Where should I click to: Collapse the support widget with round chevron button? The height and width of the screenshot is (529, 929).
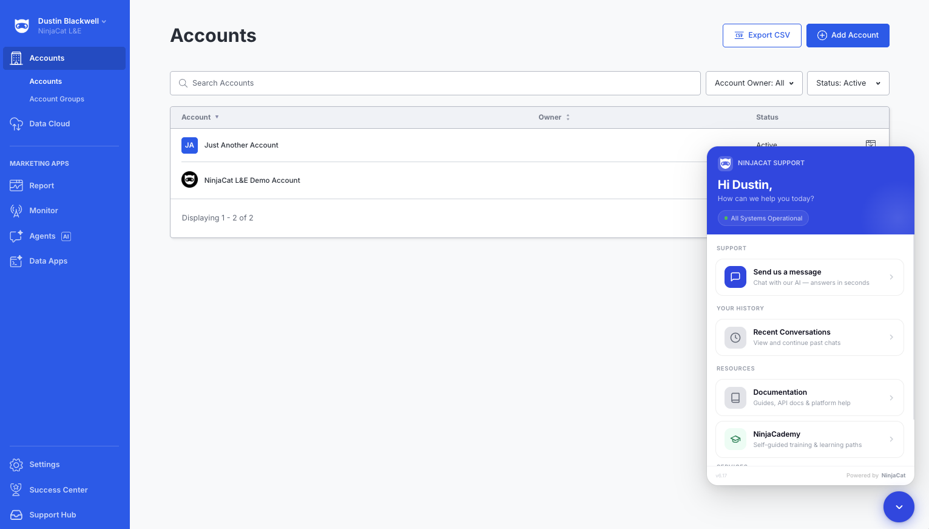tap(899, 507)
